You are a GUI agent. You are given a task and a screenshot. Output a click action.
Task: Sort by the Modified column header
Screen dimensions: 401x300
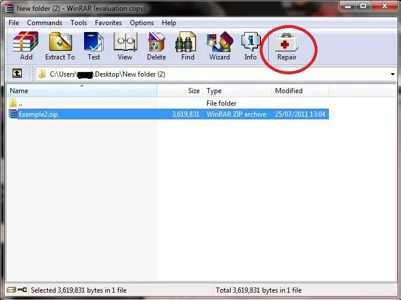pos(300,91)
